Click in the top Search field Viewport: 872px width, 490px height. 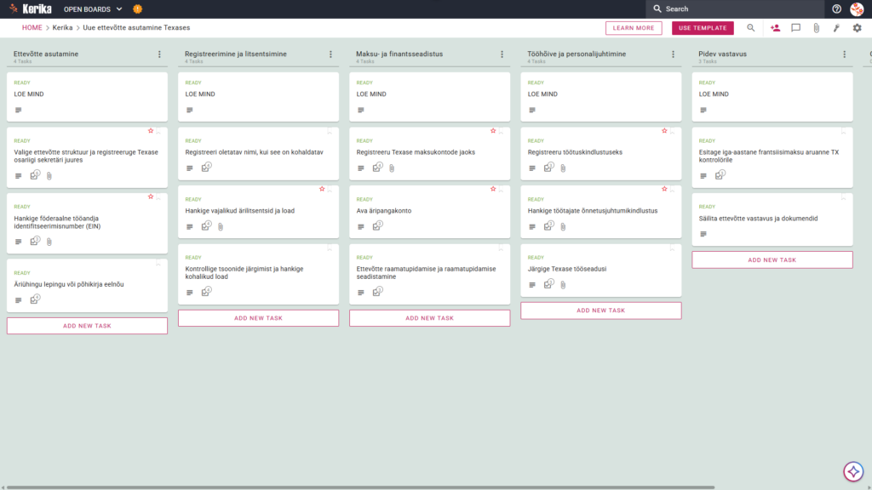point(735,9)
